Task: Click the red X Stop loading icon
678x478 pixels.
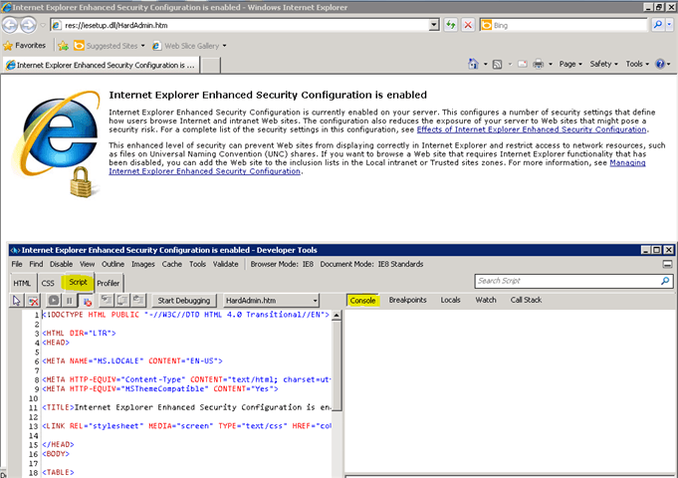Action: (468, 24)
